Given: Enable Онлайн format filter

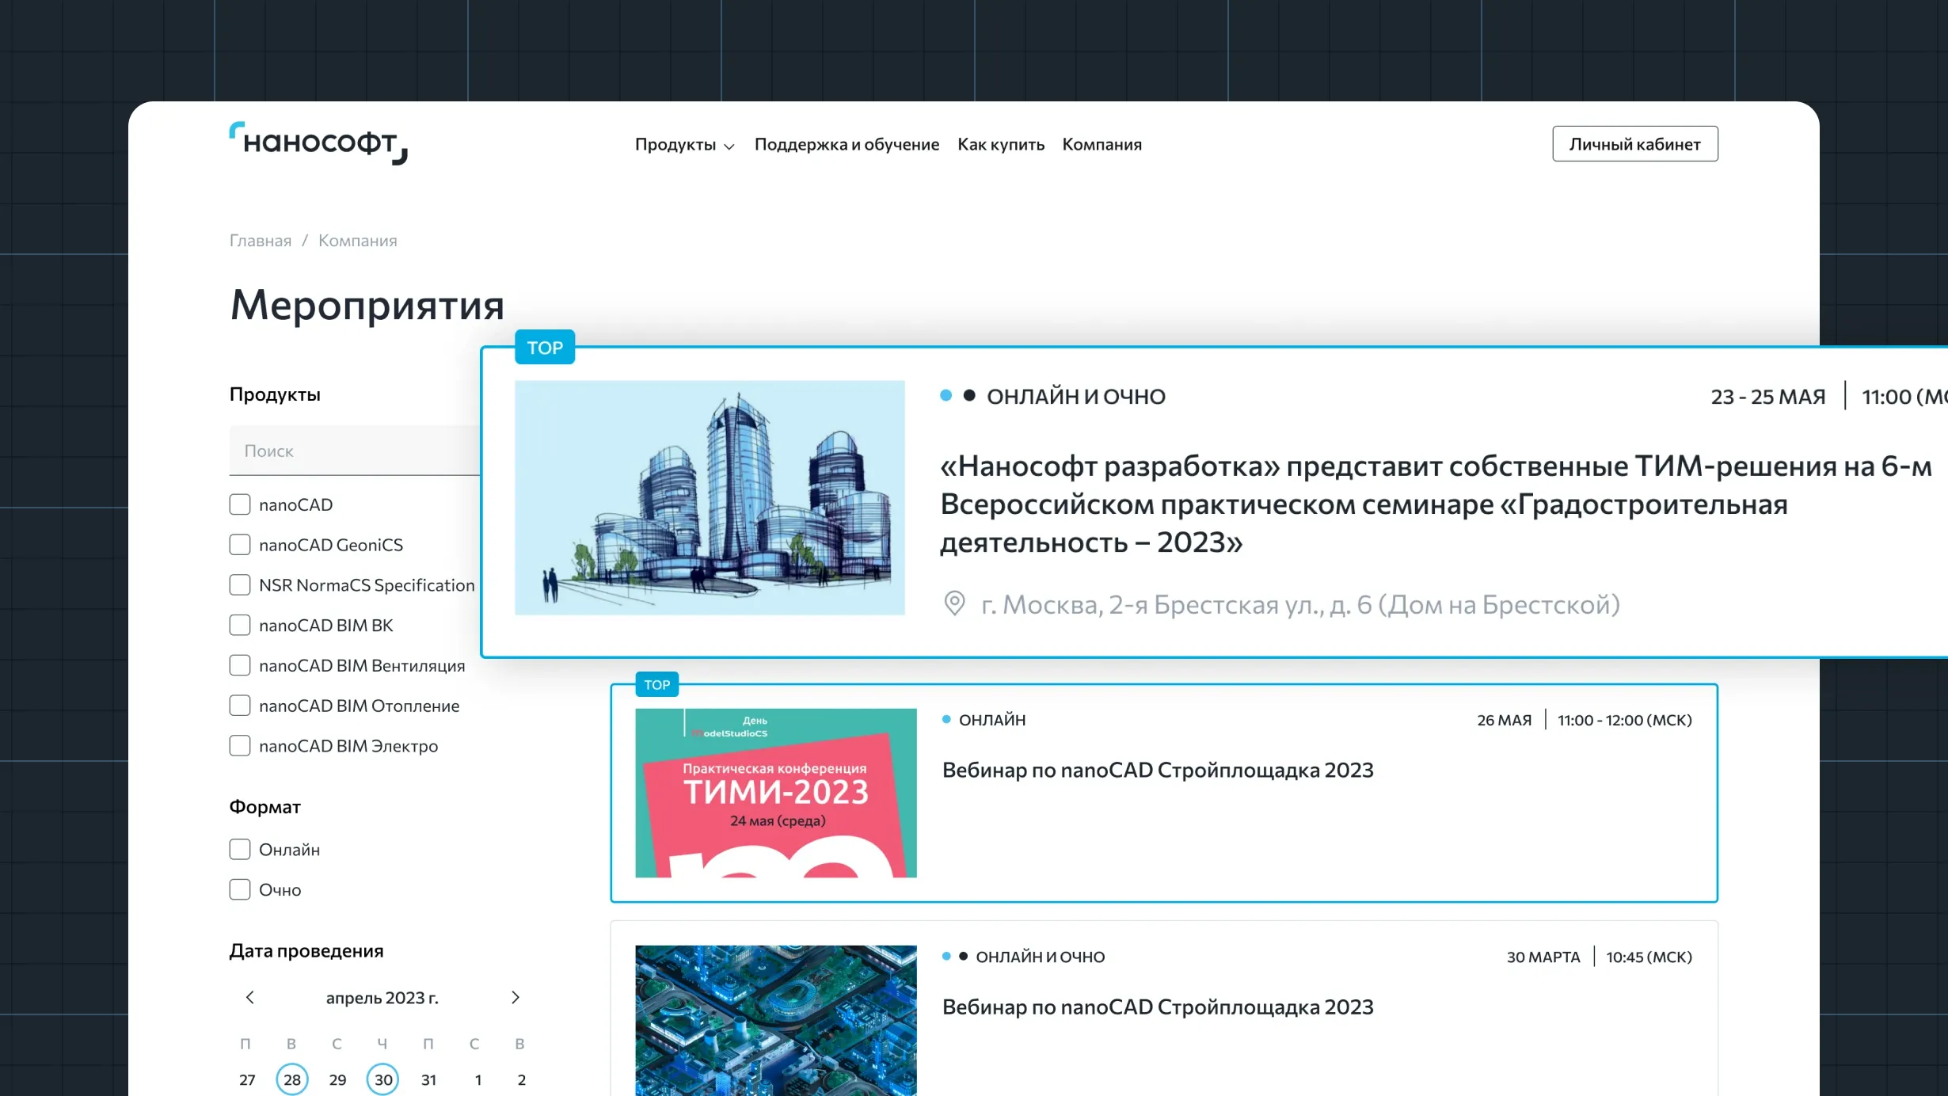Looking at the screenshot, I should pyautogui.click(x=240, y=850).
